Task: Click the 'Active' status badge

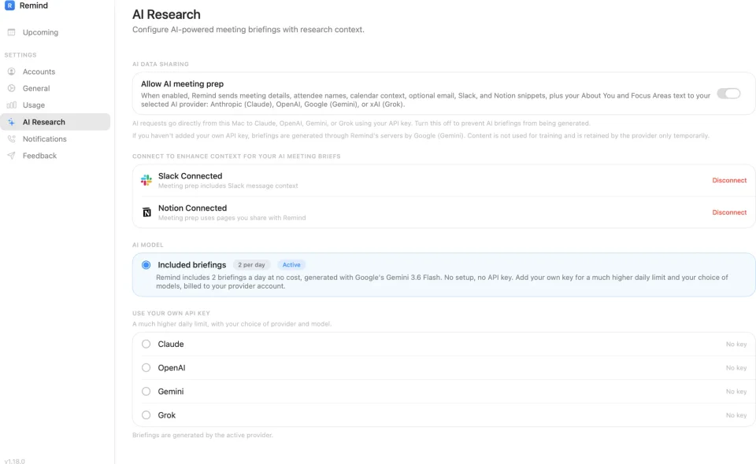Action: tap(291, 265)
